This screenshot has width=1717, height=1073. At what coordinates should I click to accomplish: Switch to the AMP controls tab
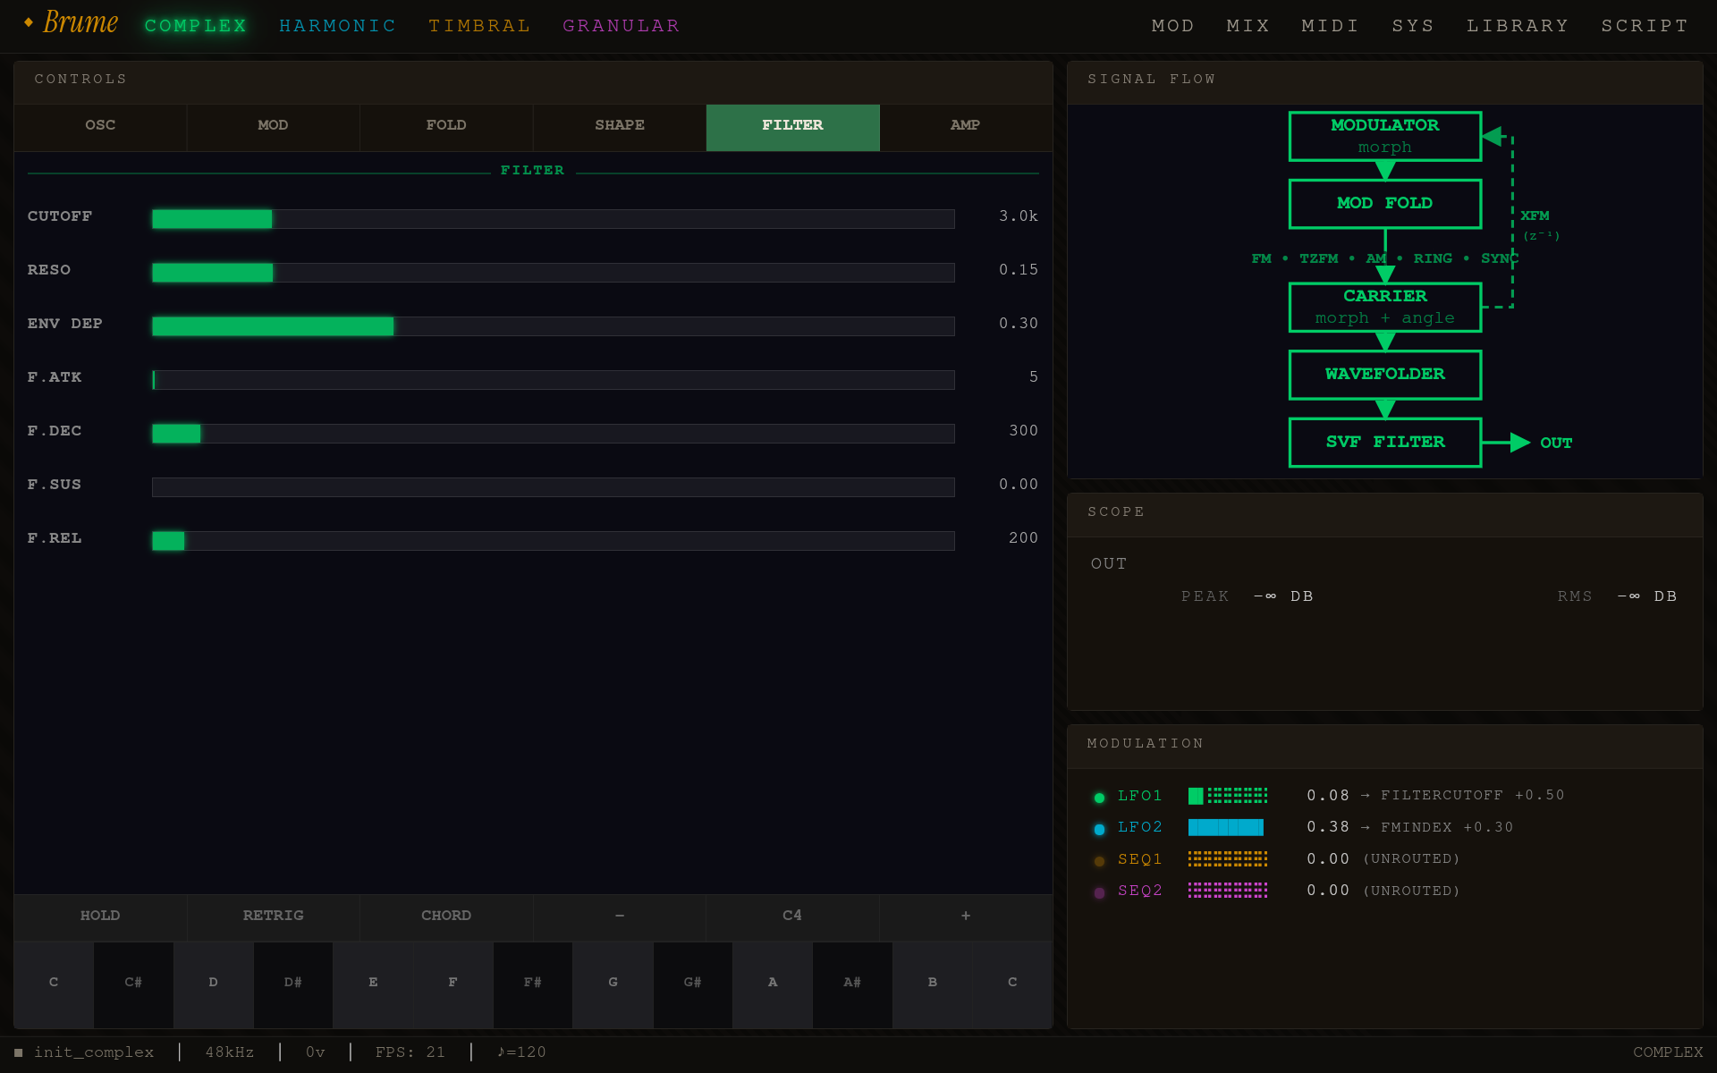click(x=965, y=125)
